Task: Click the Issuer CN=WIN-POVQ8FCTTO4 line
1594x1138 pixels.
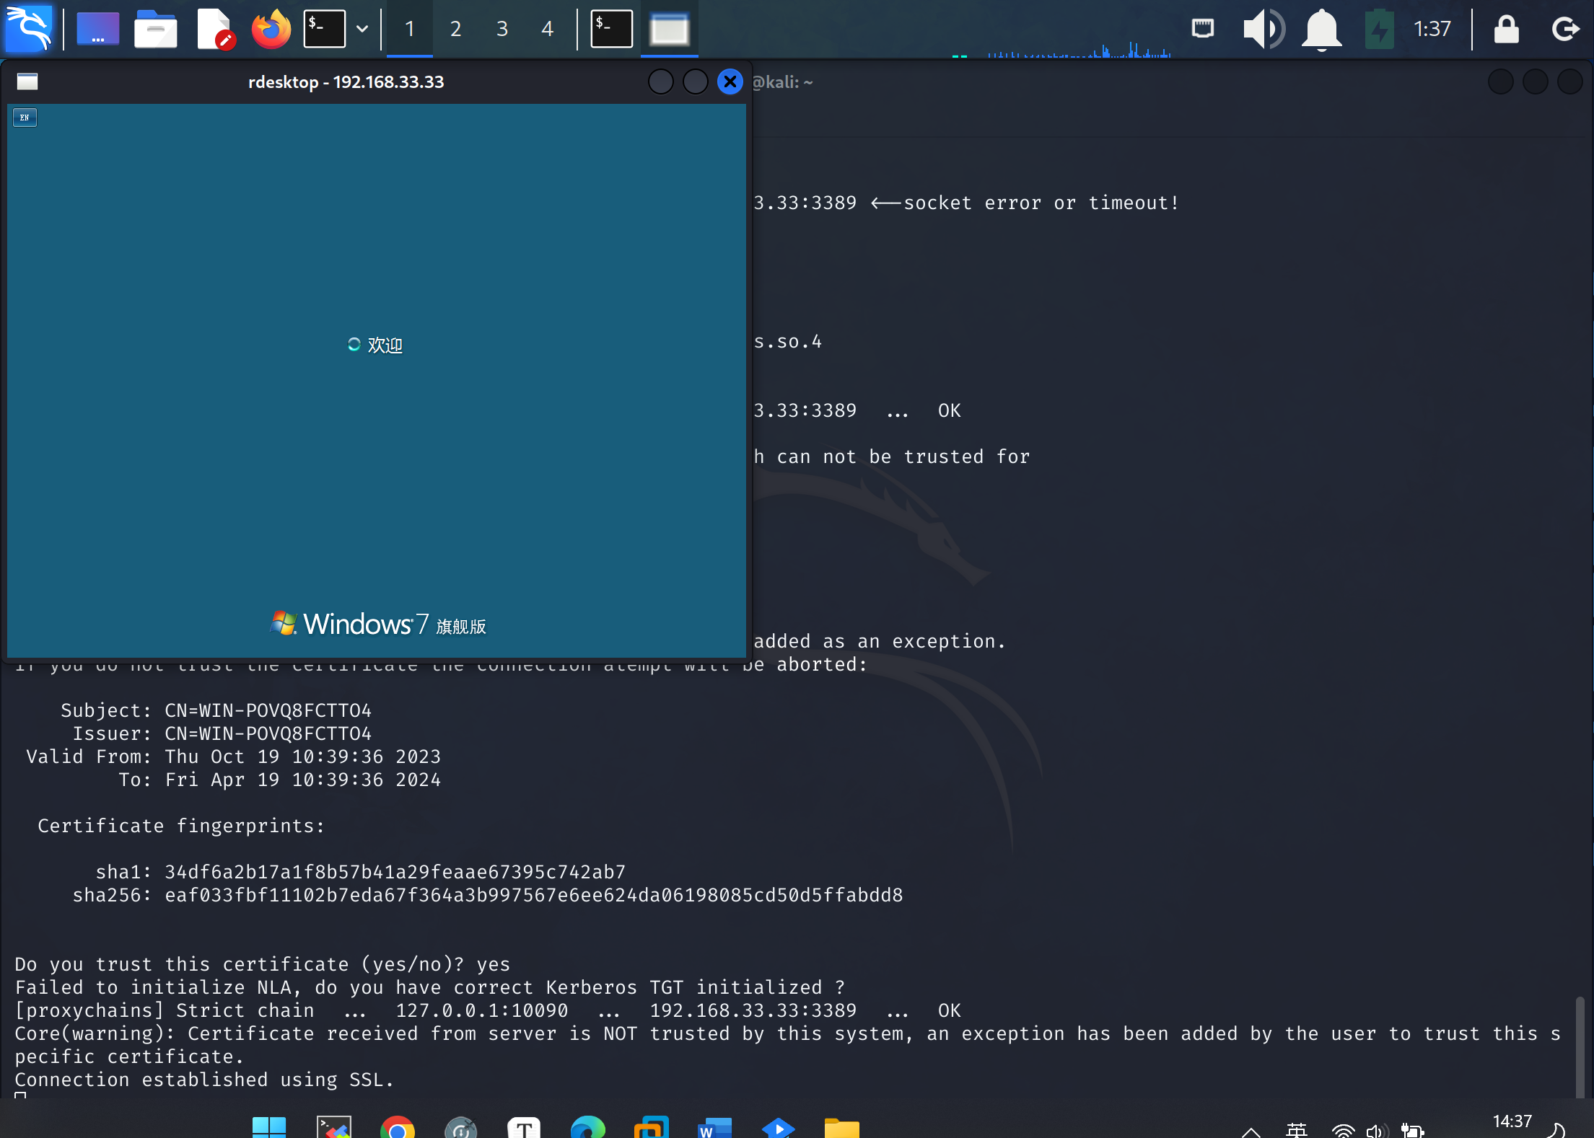Action: click(222, 733)
